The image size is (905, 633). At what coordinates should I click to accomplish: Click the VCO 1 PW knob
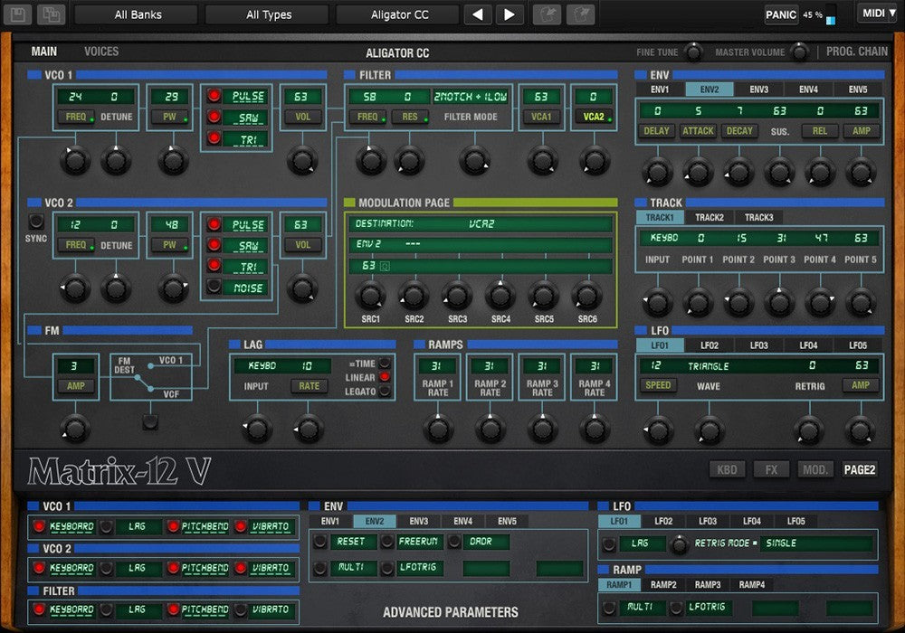pos(173,160)
